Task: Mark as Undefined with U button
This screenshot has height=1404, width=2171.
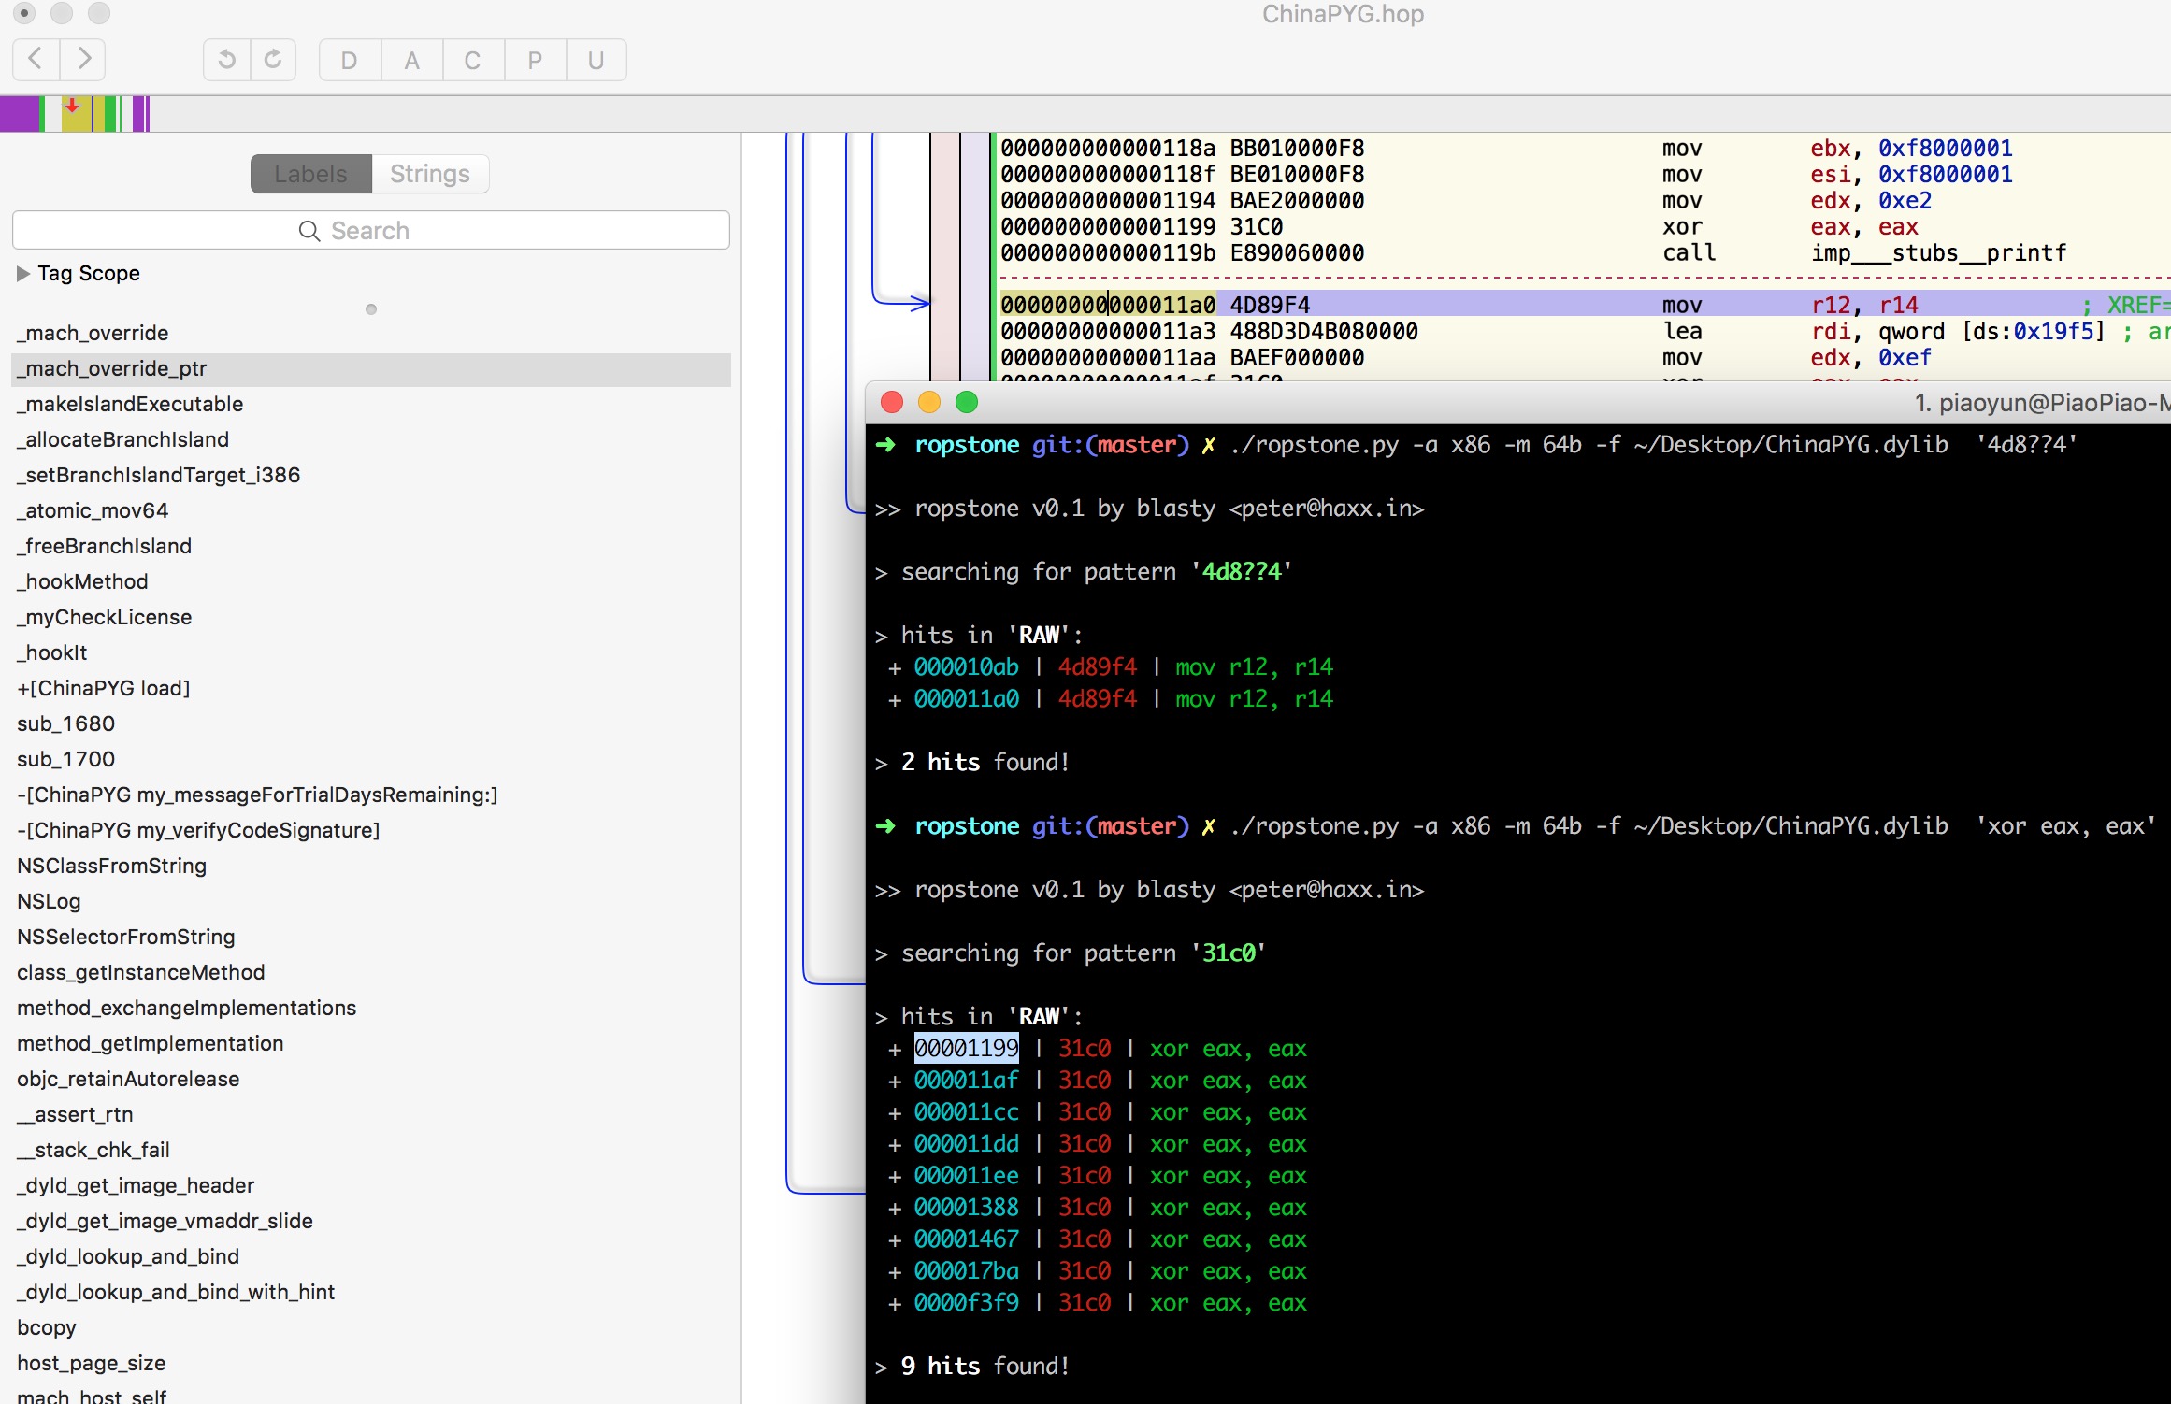Action: [x=596, y=61]
